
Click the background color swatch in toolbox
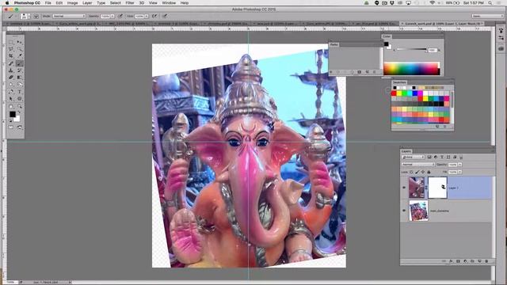pos(17,120)
